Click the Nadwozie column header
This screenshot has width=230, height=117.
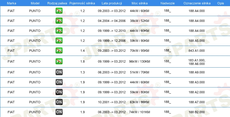pos(167,3)
